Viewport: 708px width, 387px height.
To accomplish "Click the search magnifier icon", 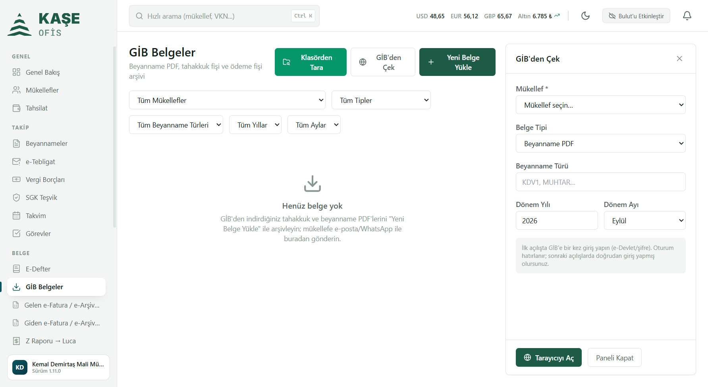I will pyautogui.click(x=139, y=16).
